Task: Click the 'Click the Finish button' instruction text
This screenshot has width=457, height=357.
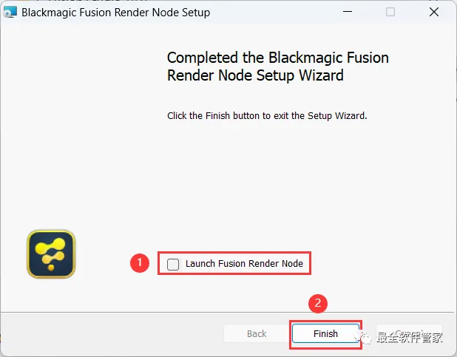Action: pyautogui.click(x=267, y=116)
